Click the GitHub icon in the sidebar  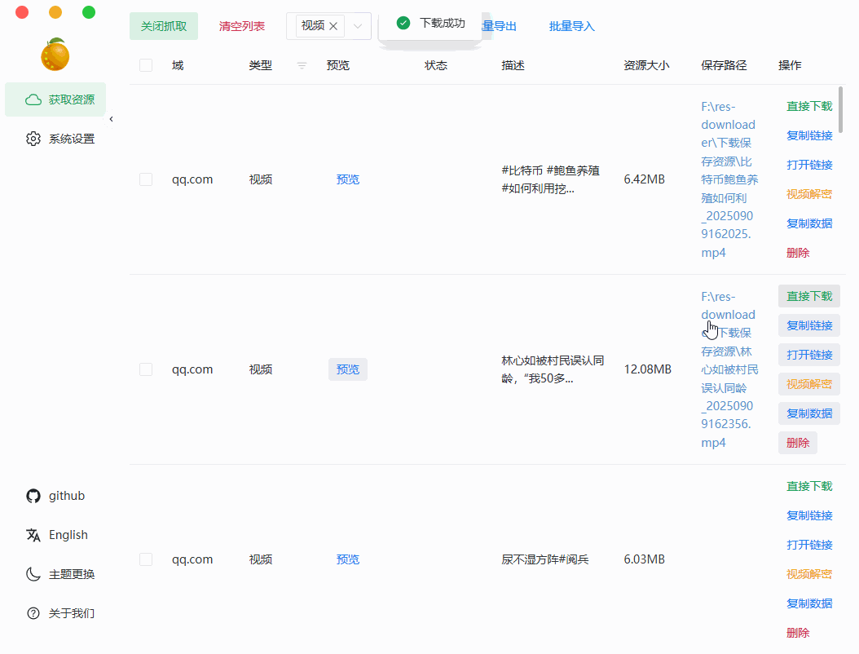tap(33, 495)
